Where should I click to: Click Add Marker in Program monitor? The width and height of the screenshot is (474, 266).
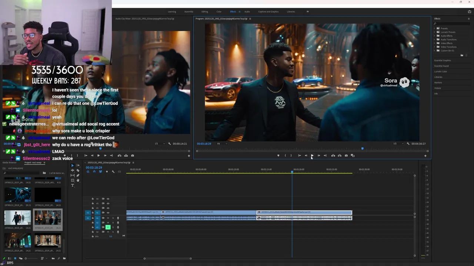(x=278, y=156)
